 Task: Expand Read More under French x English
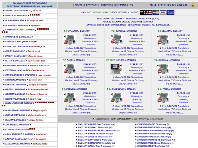click(x=81, y=113)
